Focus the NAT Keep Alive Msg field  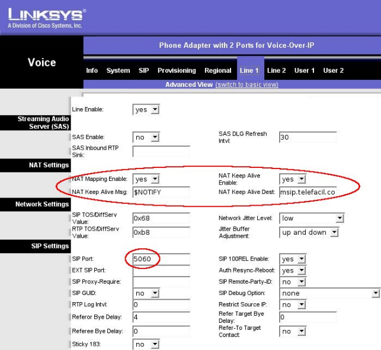(161, 192)
